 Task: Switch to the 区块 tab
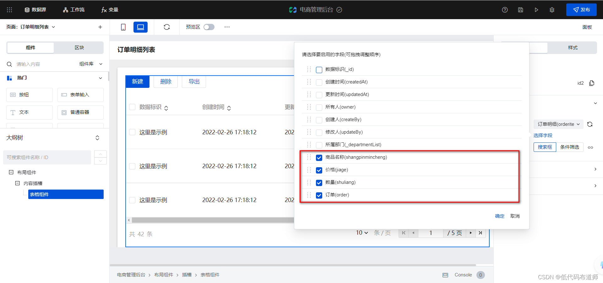pyautogui.click(x=79, y=48)
